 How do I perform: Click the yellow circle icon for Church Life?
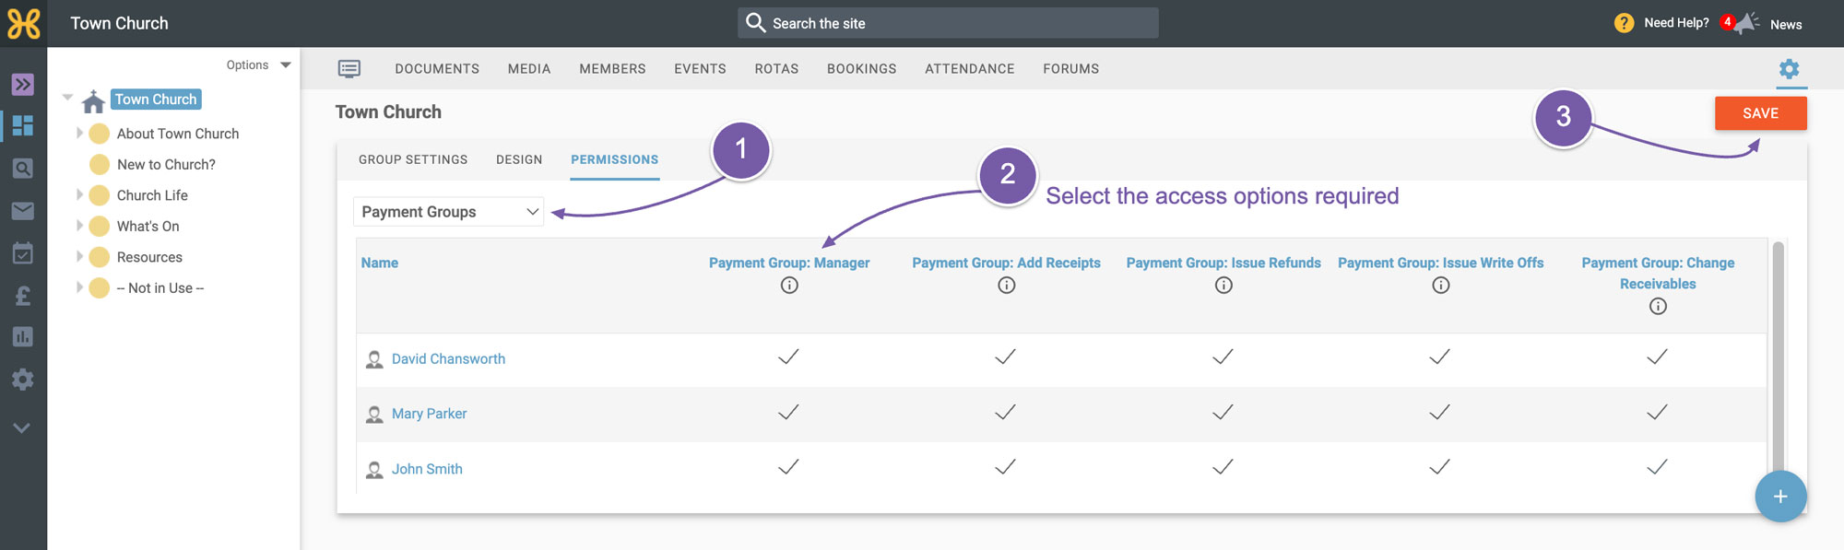[100, 195]
